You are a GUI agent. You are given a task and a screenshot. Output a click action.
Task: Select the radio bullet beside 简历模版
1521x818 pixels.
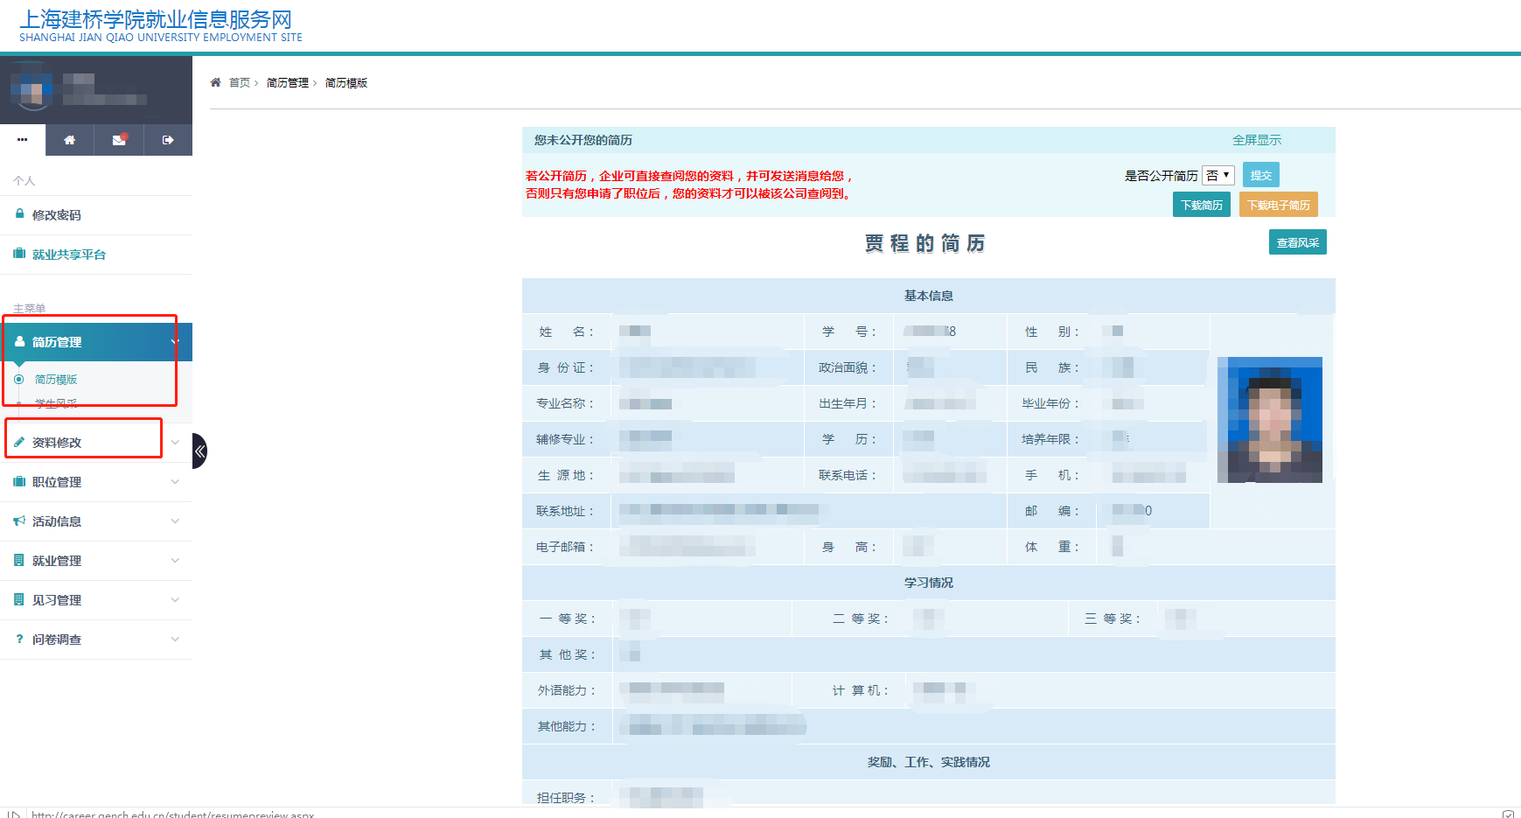pos(18,379)
